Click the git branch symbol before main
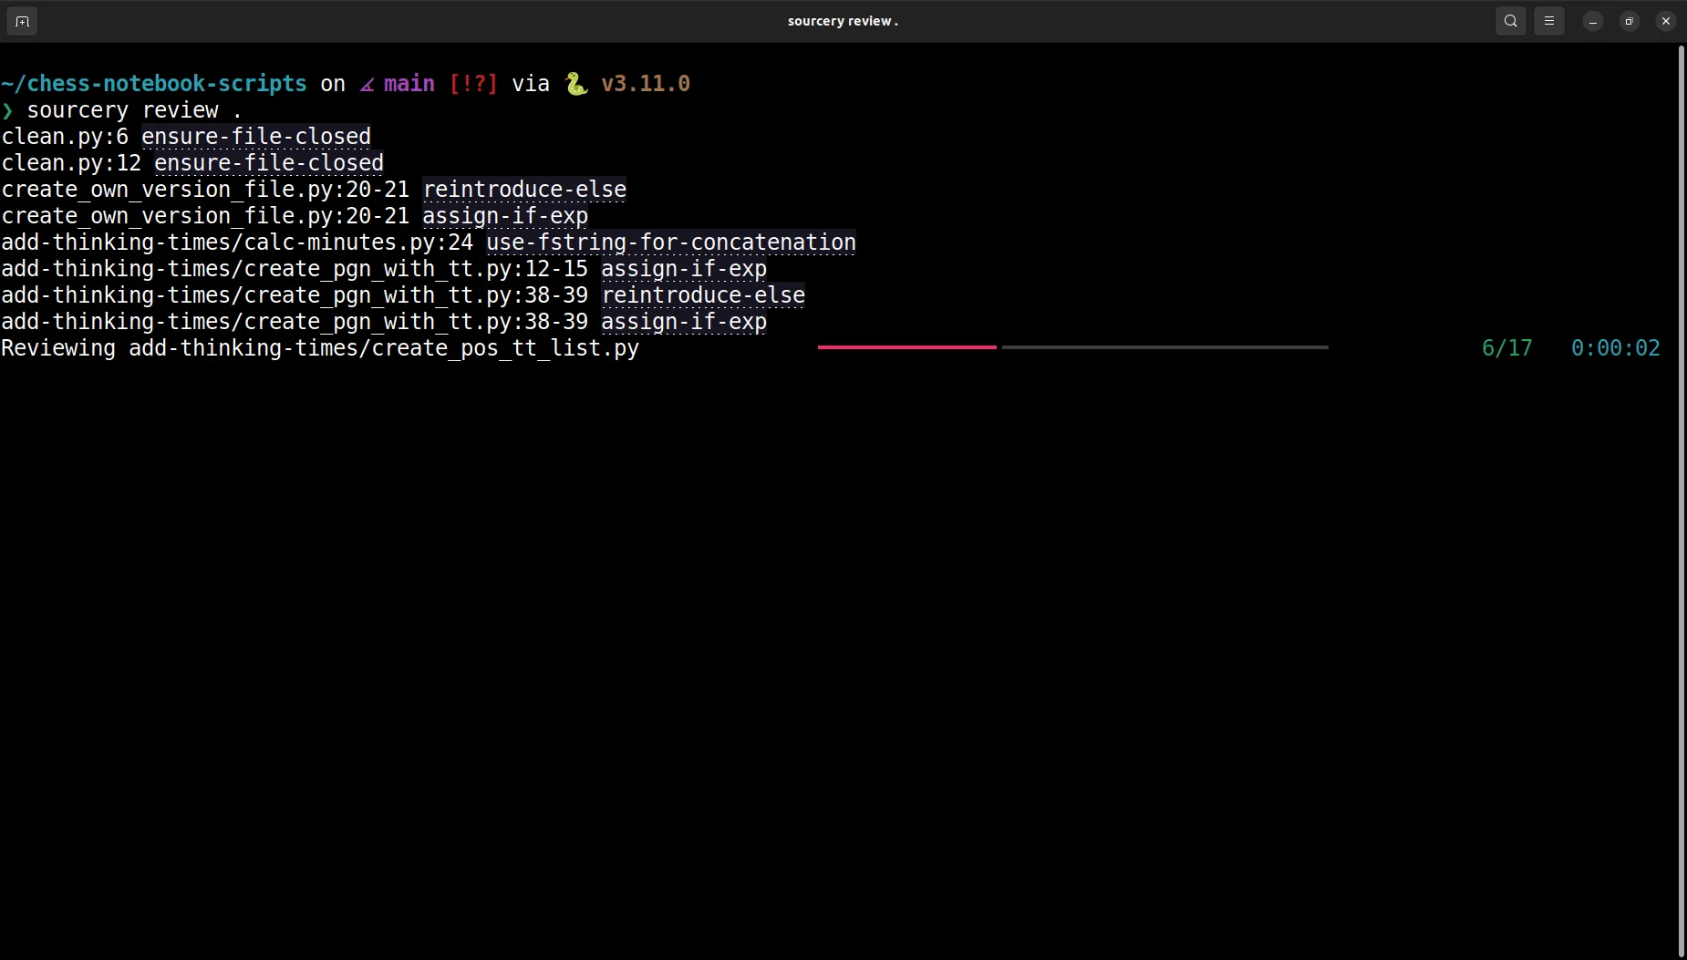 pos(367,84)
